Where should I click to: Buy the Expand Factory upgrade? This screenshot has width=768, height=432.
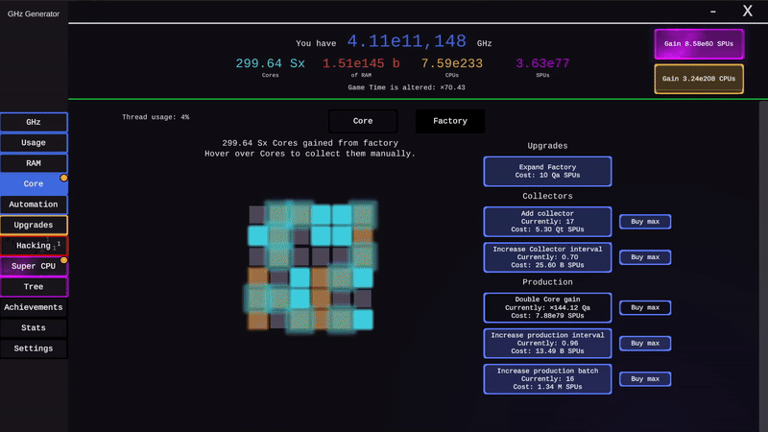[x=547, y=172]
